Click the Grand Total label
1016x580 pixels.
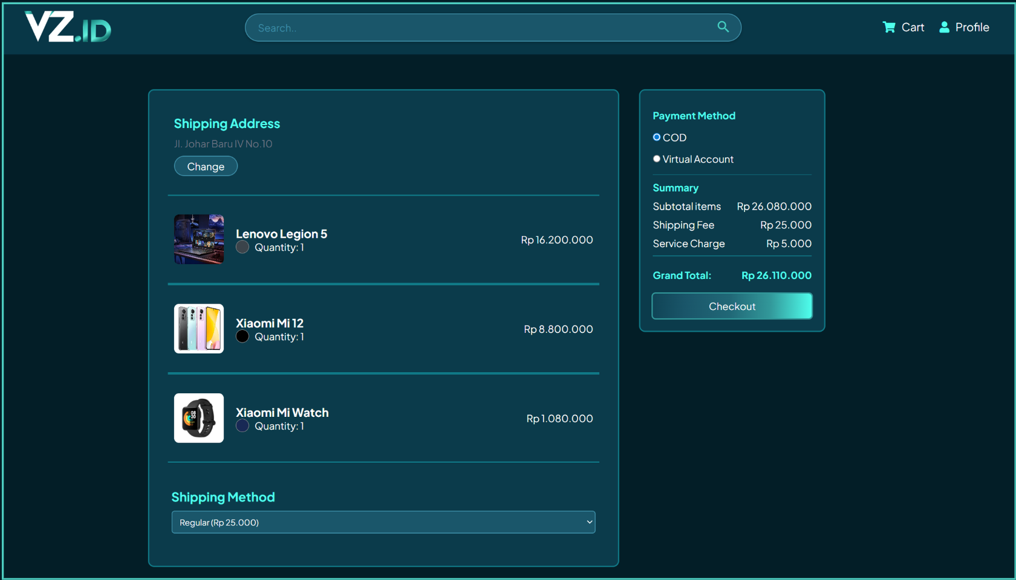click(x=682, y=275)
